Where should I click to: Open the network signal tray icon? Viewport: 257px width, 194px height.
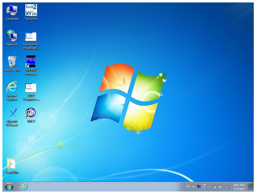tap(227, 187)
